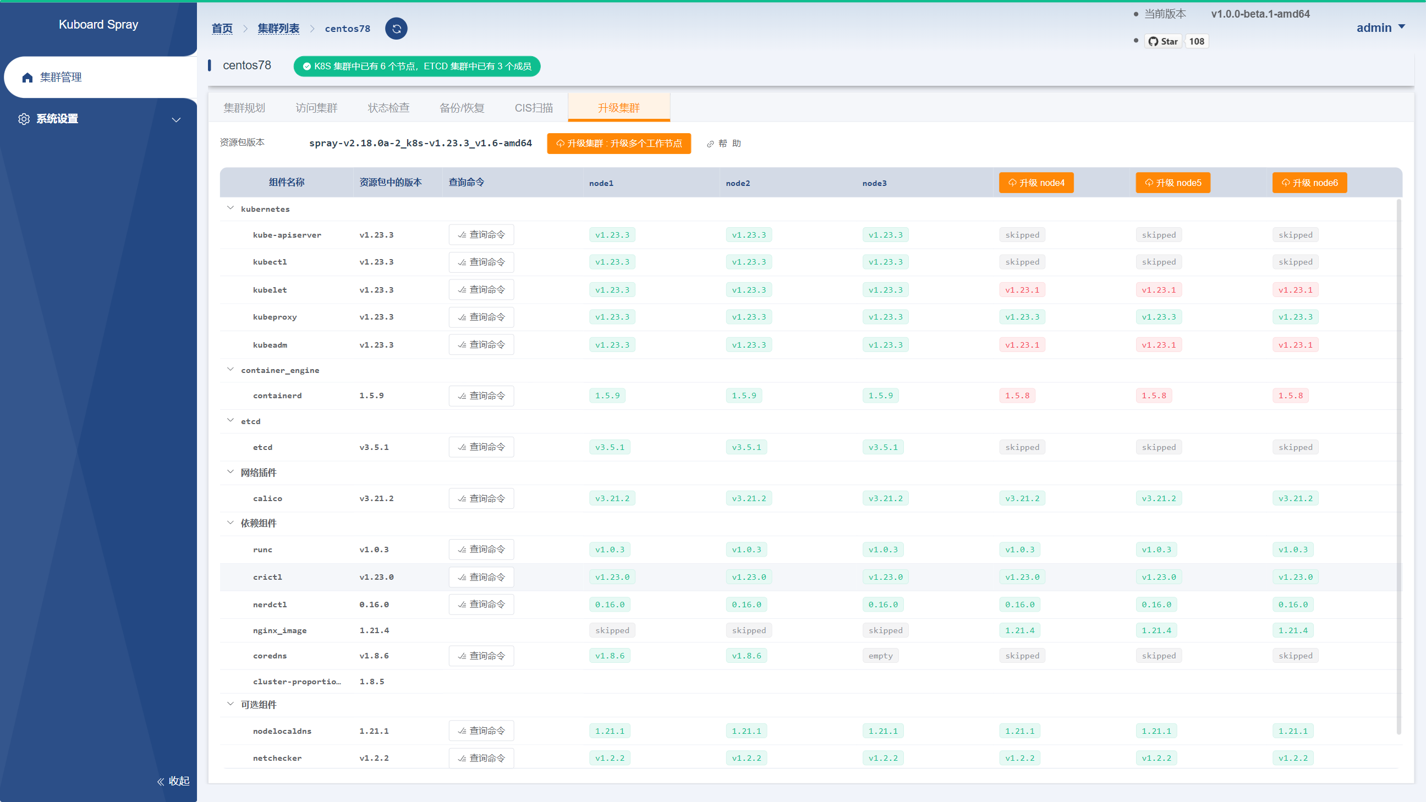The image size is (1426, 802).
Task: Click 查询命令 for kubeproxy
Action: 481,317
